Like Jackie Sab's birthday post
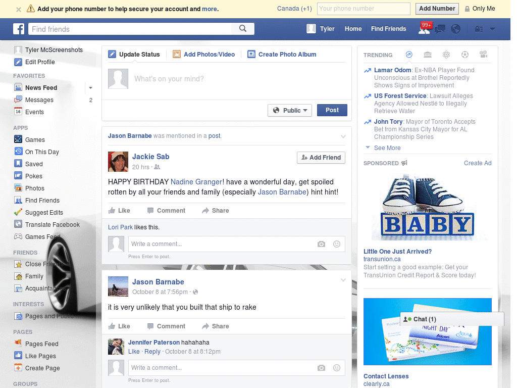The width and height of the screenshot is (517, 388). (x=119, y=211)
